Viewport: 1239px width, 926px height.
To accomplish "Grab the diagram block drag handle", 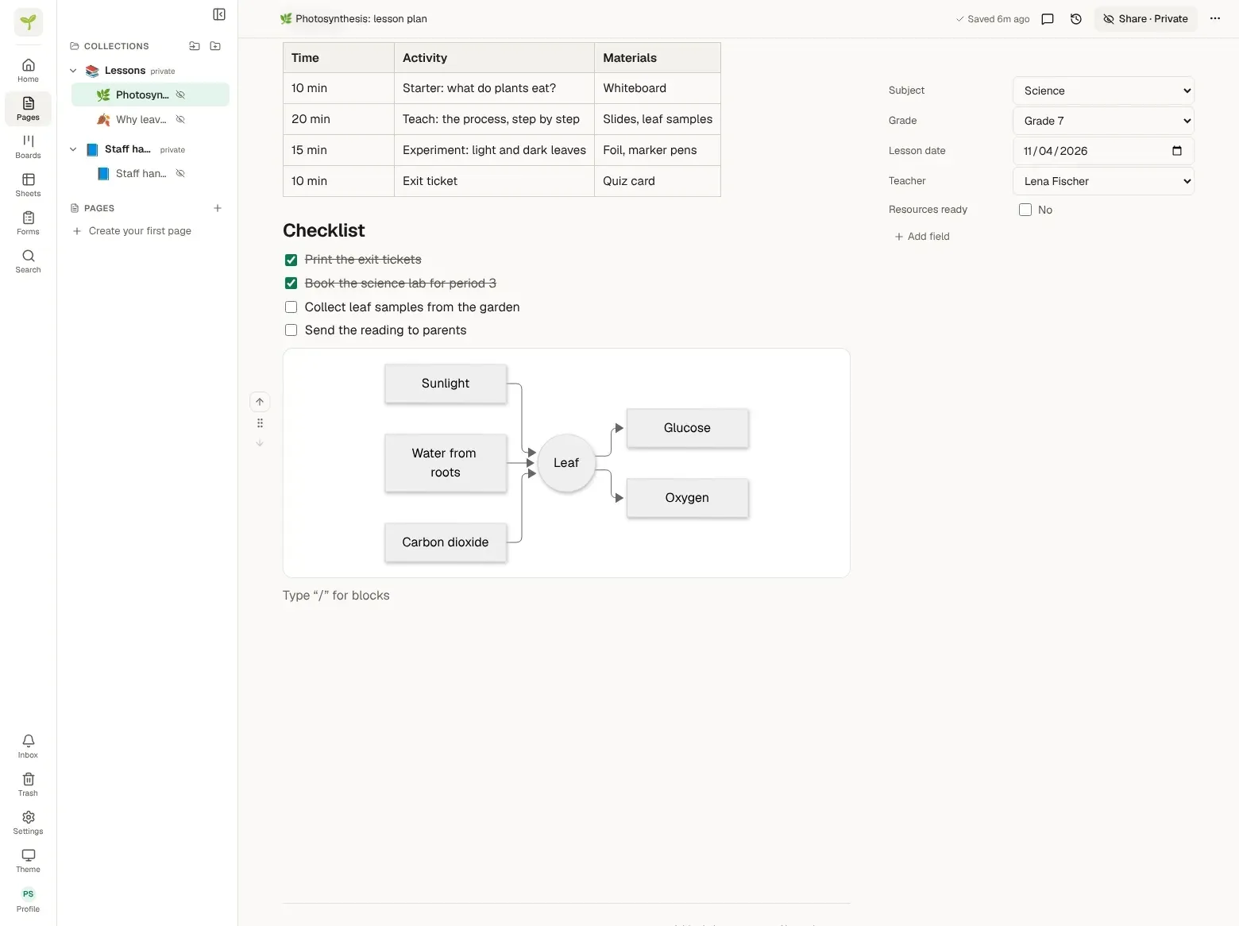I will click(x=260, y=423).
